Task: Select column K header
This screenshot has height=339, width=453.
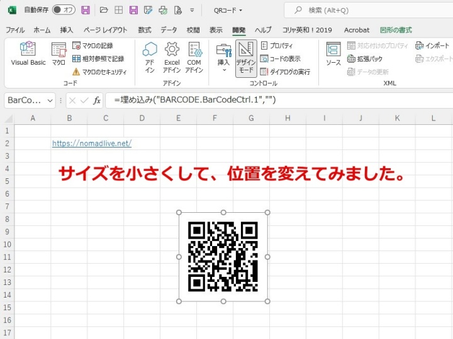Action: click(397, 118)
